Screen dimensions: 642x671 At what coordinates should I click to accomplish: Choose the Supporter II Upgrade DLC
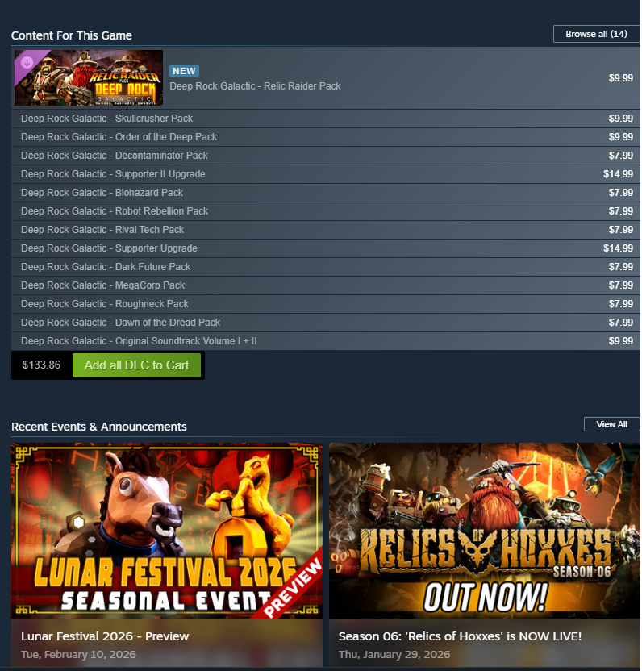point(326,174)
